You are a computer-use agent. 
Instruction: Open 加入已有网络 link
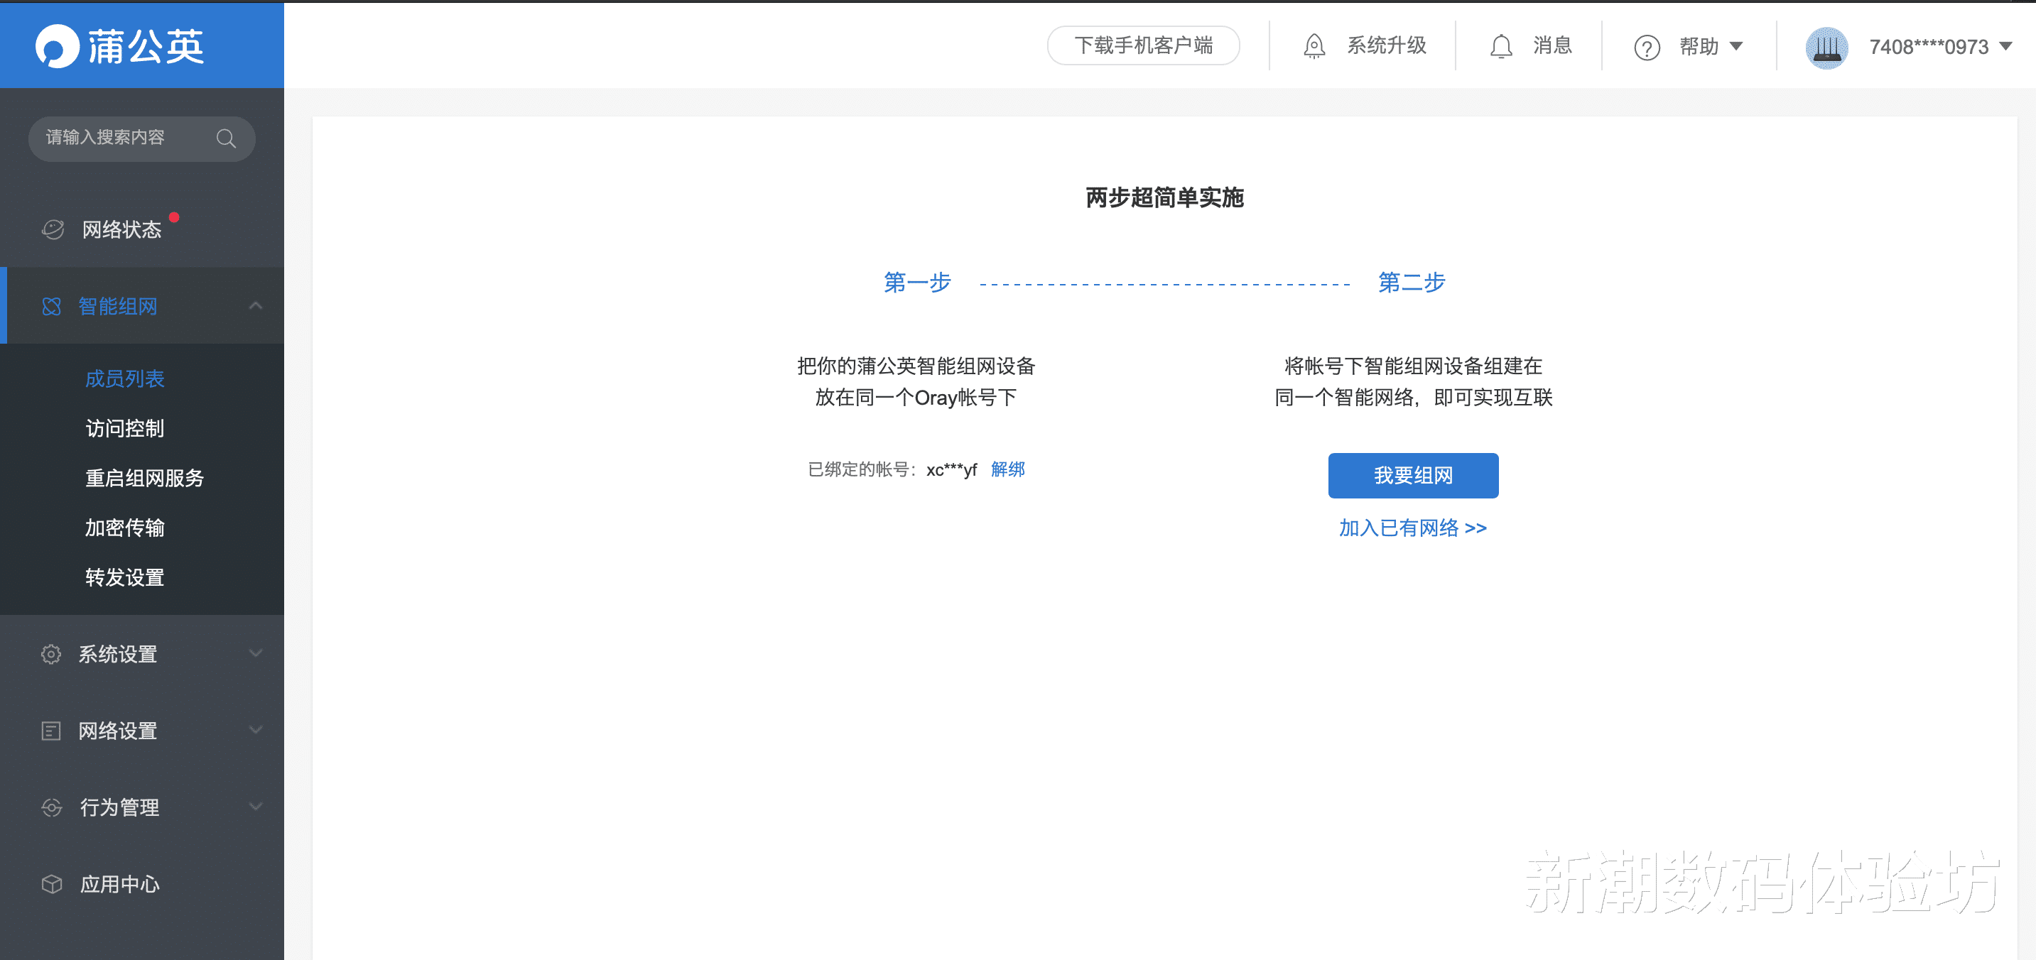pos(1412,528)
